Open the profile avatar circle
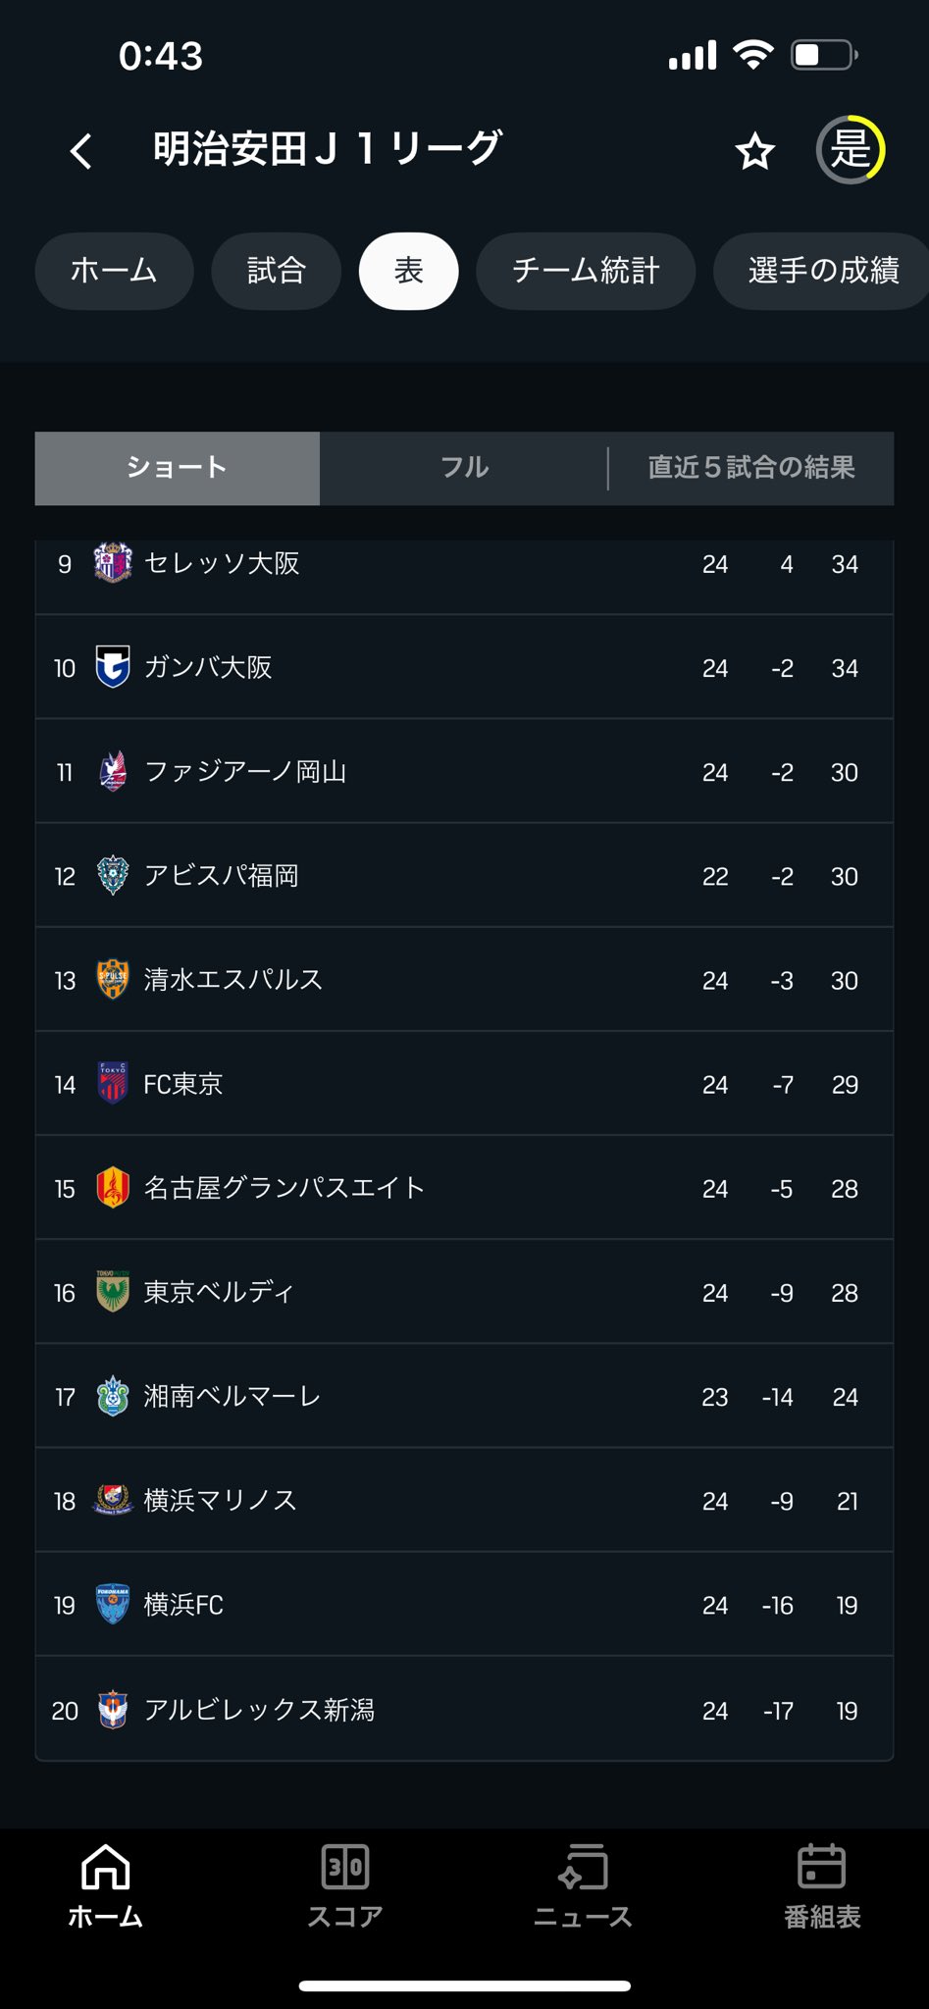 (851, 150)
